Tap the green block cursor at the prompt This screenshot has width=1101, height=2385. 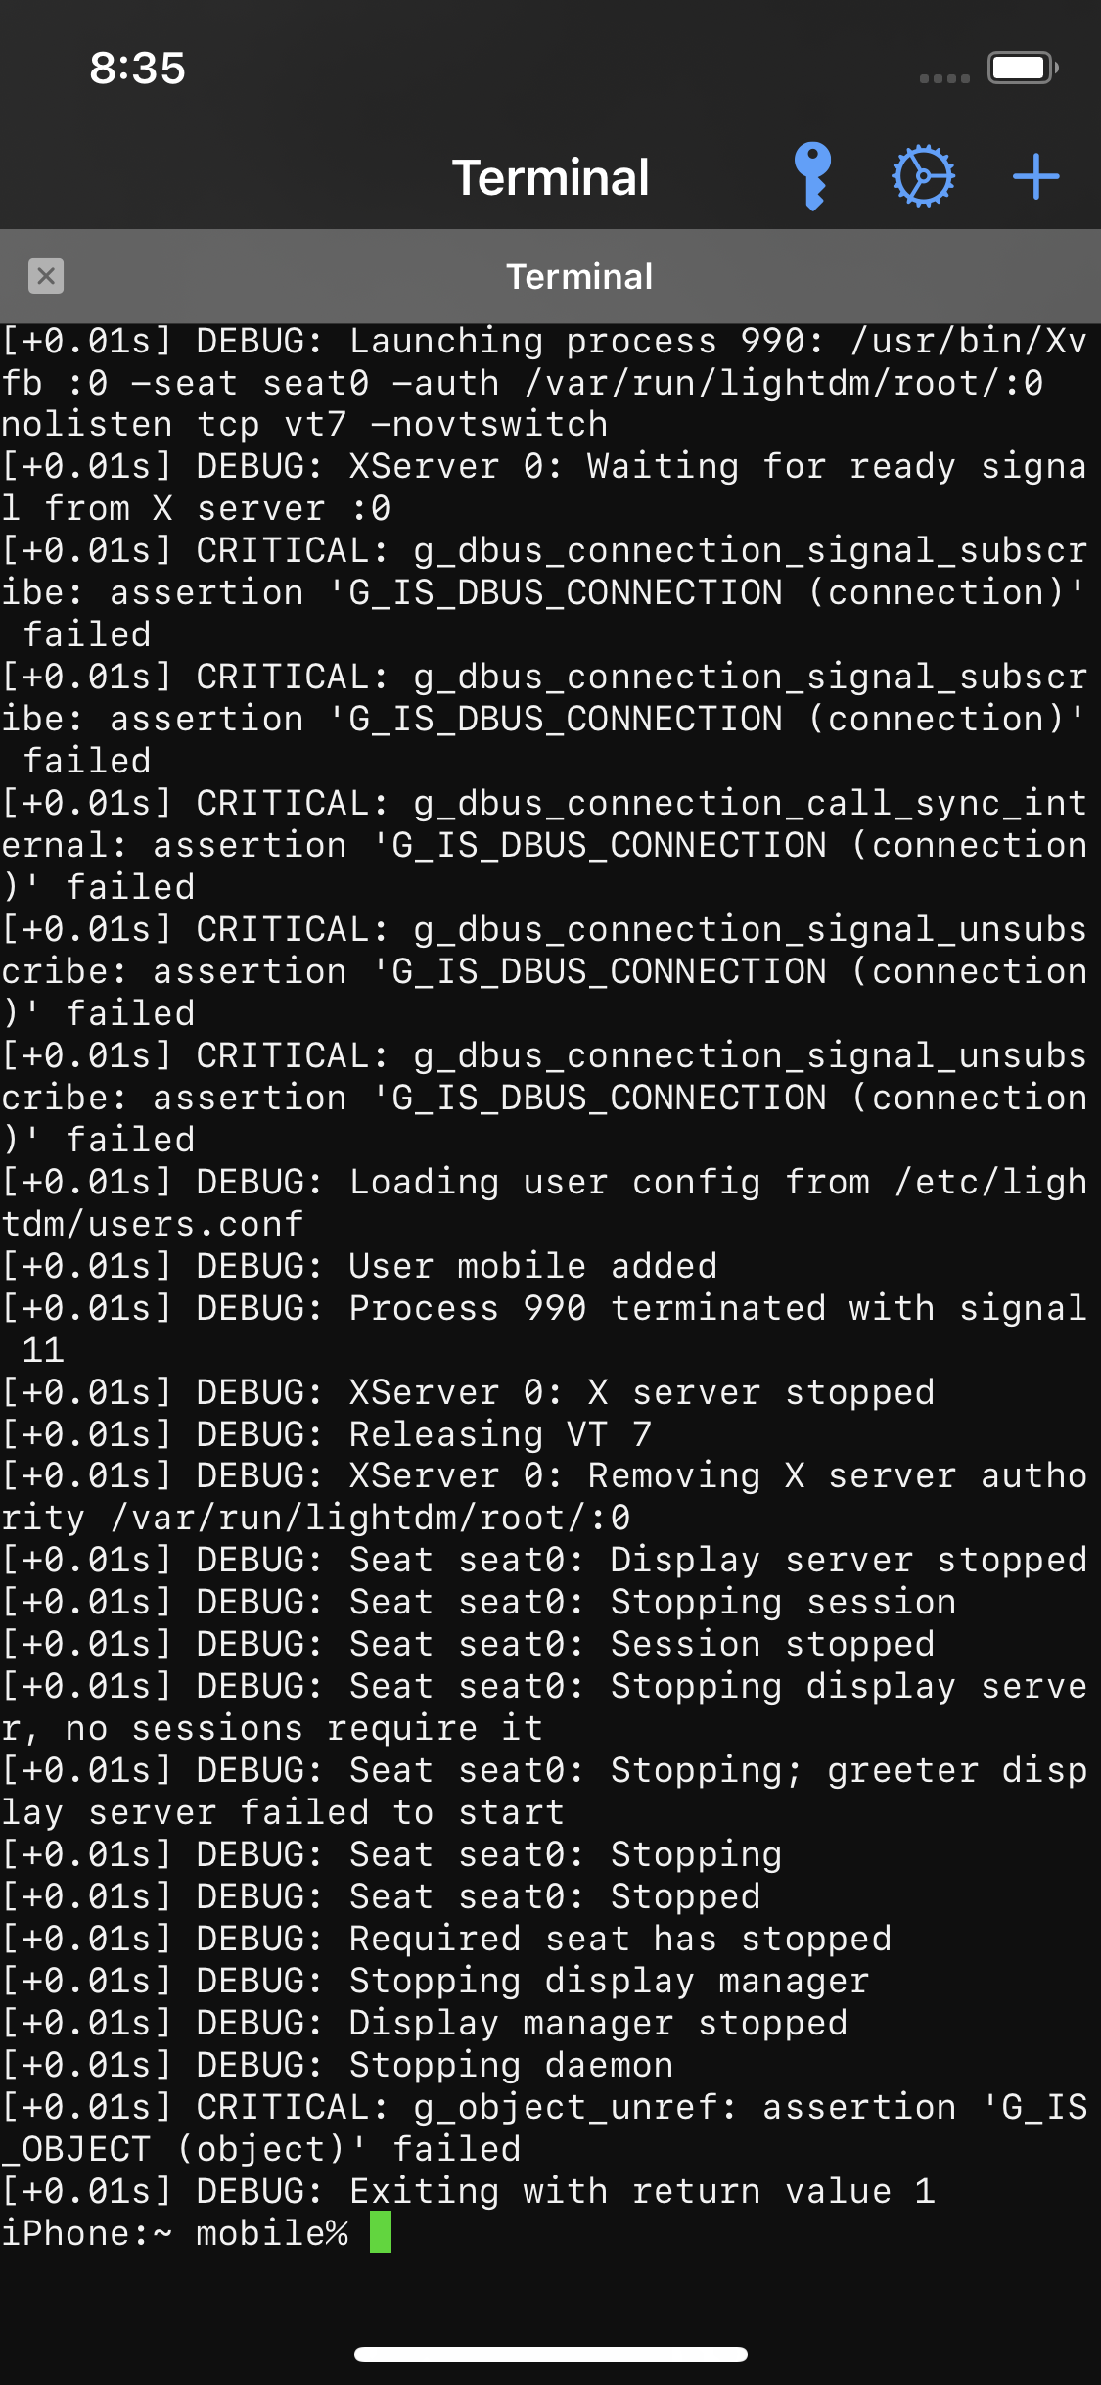(x=382, y=2233)
